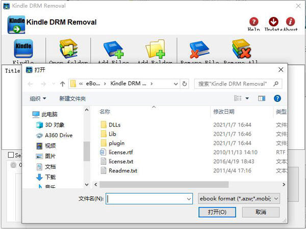Select the Lib folder
Screen dimensions: 306x229
pyautogui.click(x=109, y=134)
